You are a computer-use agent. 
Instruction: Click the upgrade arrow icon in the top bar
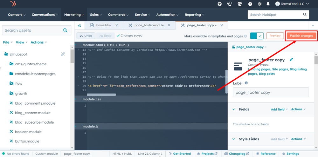[x=220, y=4]
